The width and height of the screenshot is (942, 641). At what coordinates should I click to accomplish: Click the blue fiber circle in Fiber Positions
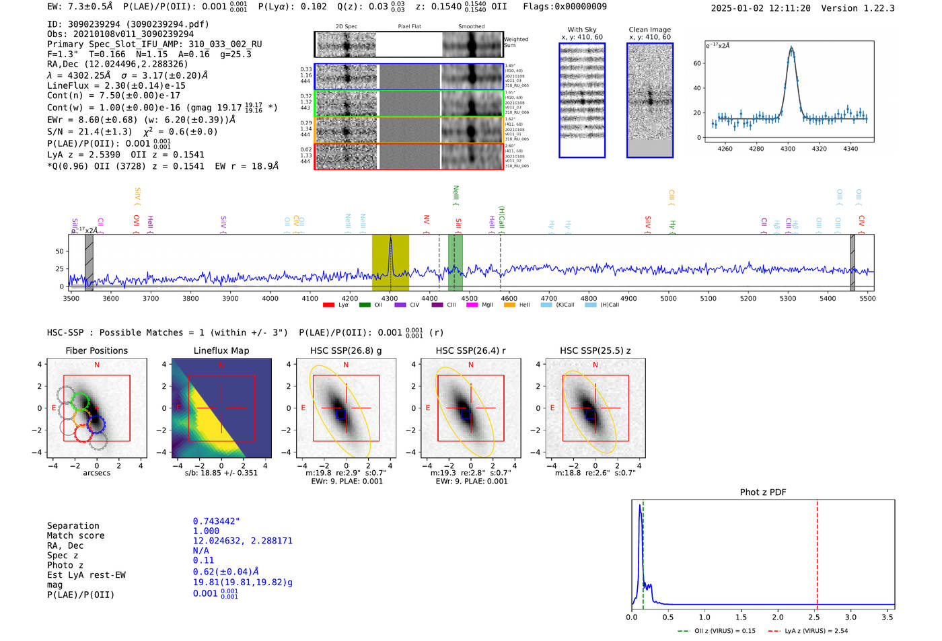point(96,424)
